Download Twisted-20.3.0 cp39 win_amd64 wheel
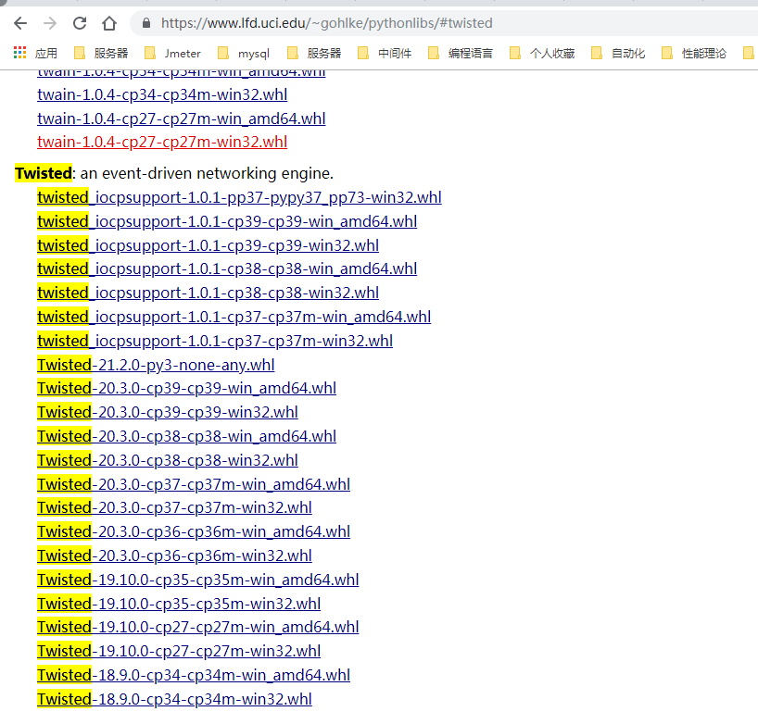 tap(186, 388)
